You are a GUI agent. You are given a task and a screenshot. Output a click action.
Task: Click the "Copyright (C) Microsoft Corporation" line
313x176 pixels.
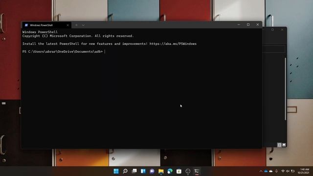coord(78,36)
